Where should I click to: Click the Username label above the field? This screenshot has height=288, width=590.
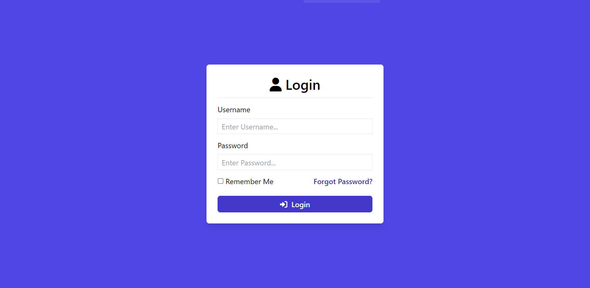(x=234, y=110)
